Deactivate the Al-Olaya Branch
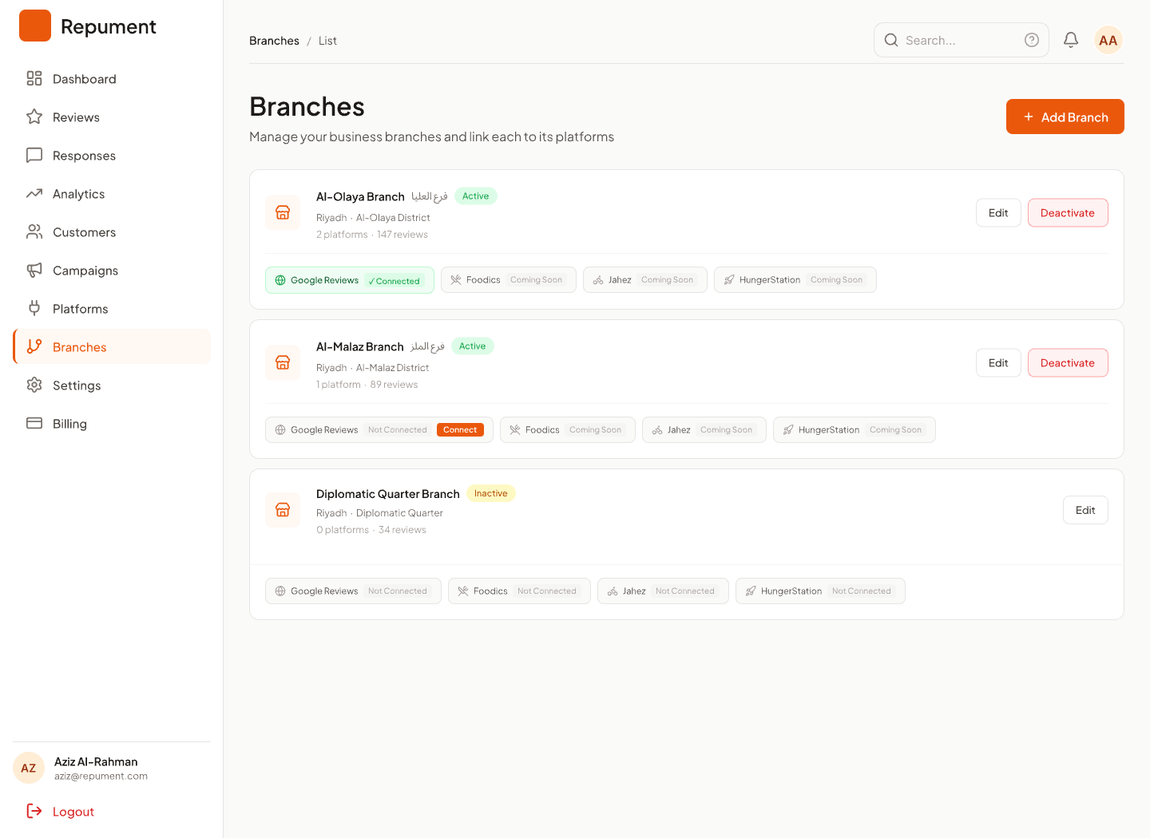 coord(1068,213)
